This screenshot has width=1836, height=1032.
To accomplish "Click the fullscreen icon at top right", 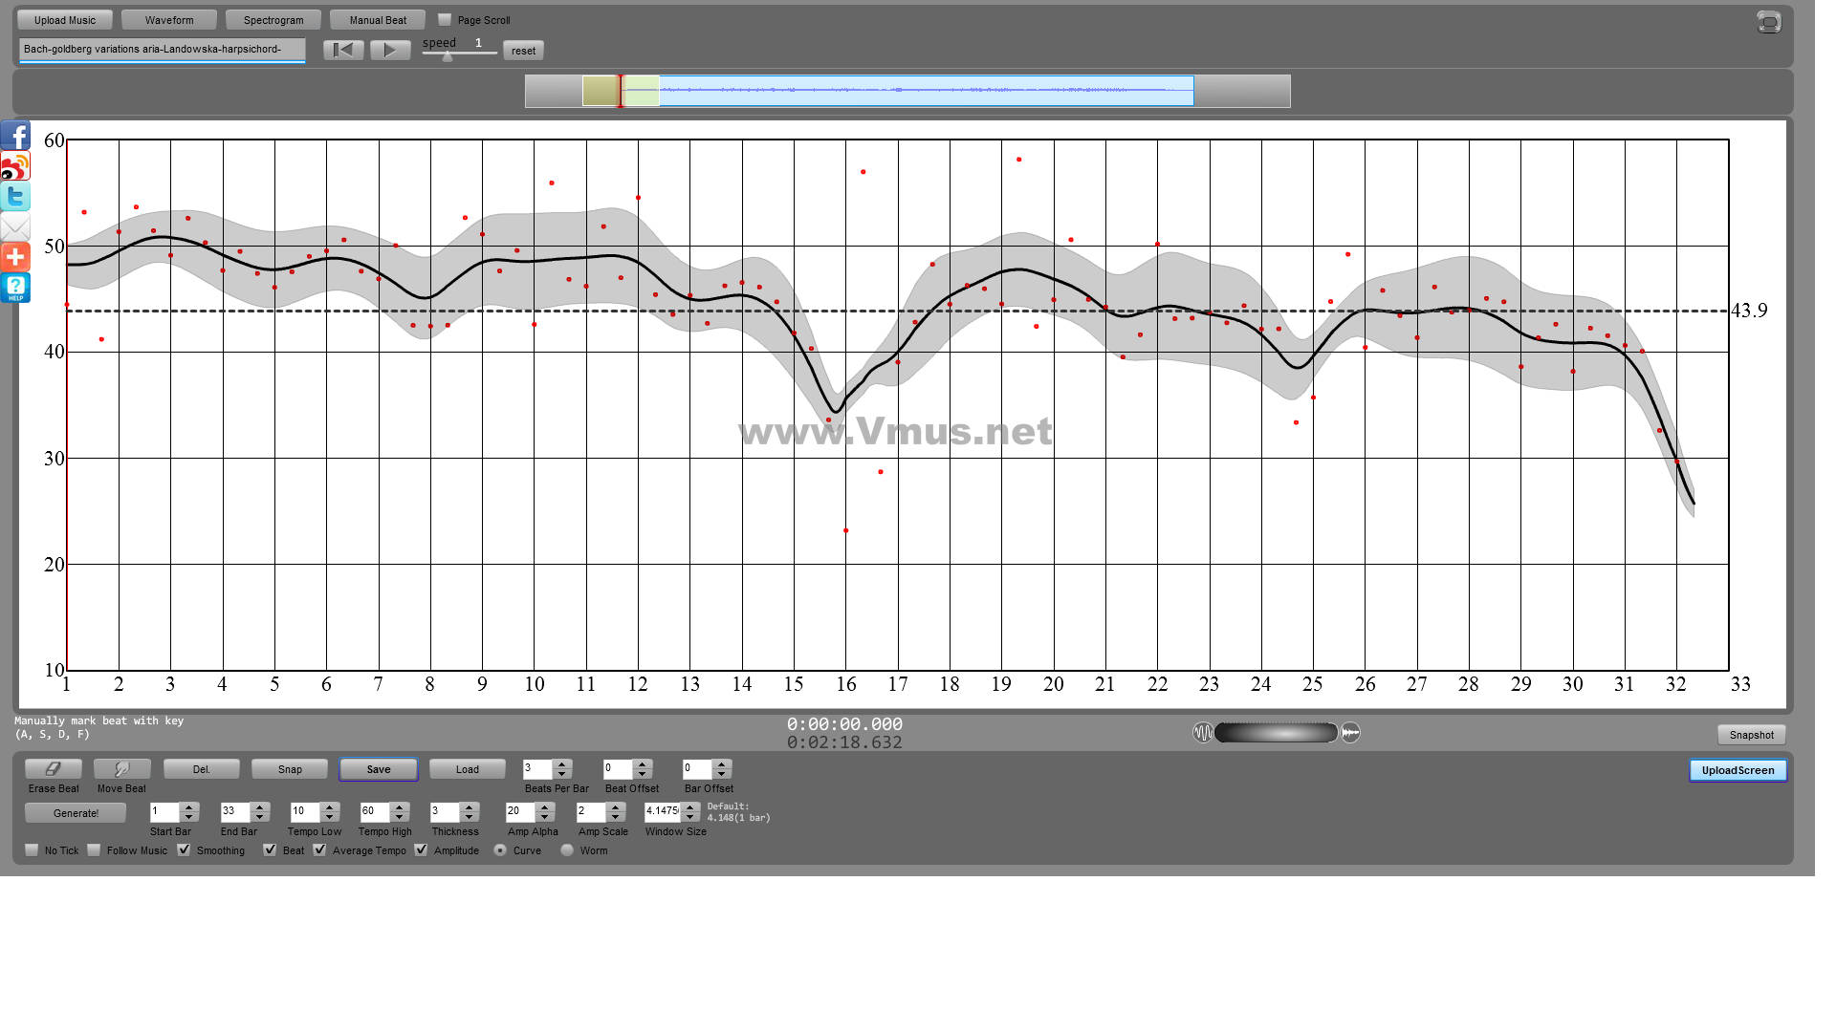I will point(1769,22).
